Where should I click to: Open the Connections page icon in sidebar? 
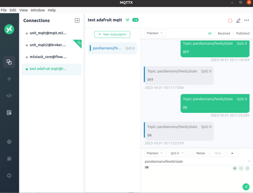[9, 62]
